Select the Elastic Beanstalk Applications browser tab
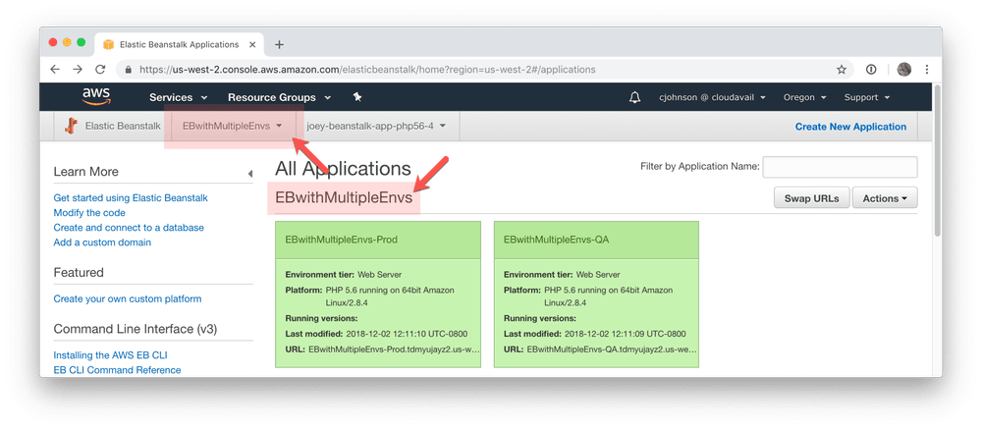The image size is (982, 430). [x=180, y=44]
